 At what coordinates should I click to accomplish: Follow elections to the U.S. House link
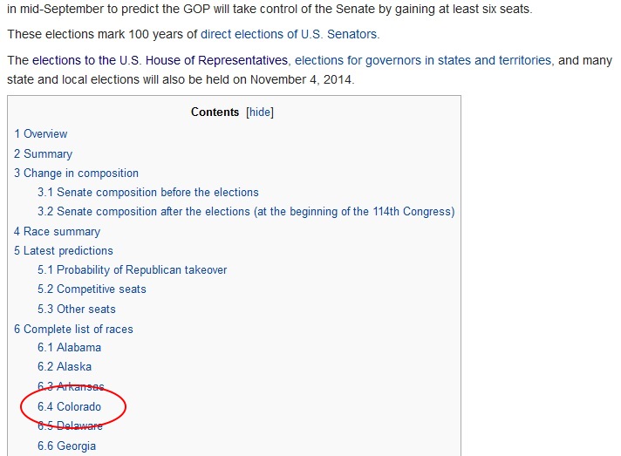pyautogui.click(x=160, y=61)
